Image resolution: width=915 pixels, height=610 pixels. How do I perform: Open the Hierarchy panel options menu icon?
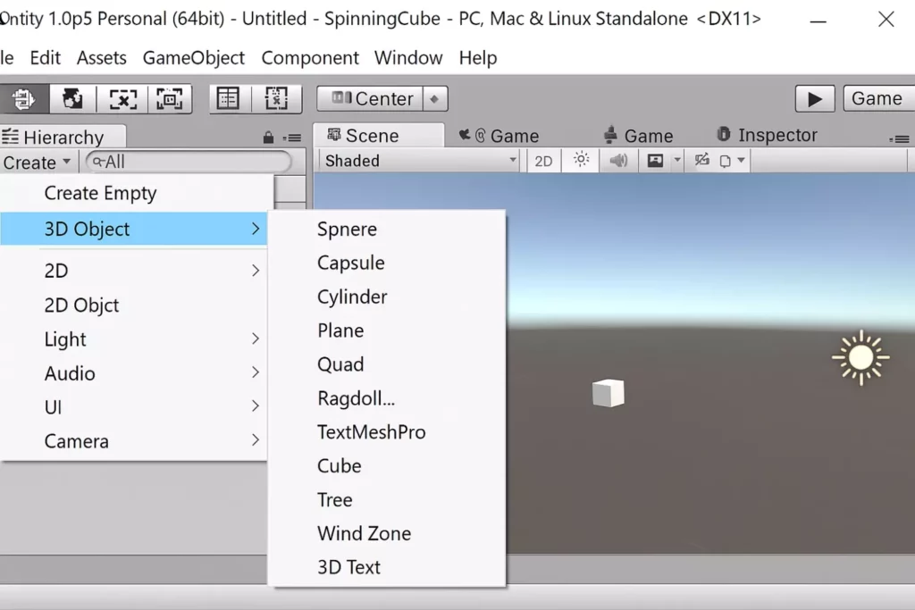click(x=292, y=138)
